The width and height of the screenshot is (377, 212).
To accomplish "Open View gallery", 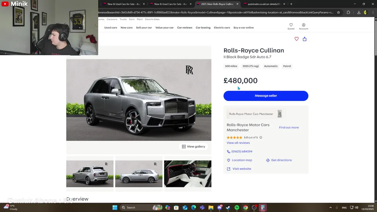I will point(194,147).
